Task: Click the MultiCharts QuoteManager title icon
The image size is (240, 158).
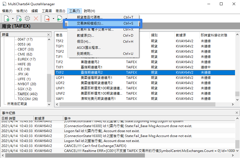Action: (x=4, y=4)
